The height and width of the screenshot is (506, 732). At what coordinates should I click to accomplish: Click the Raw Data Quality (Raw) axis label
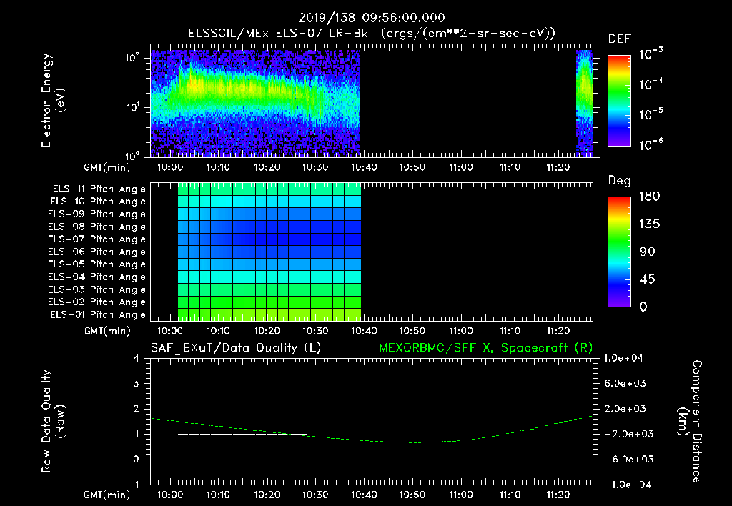[53, 421]
